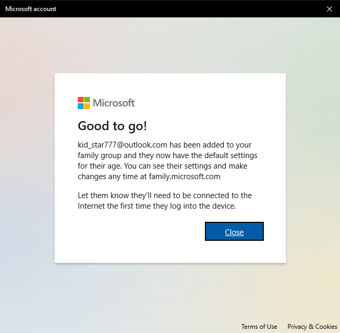340x333 pixels.
Task: Click the blue square in Microsoft logo
Action: click(x=81, y=106)
